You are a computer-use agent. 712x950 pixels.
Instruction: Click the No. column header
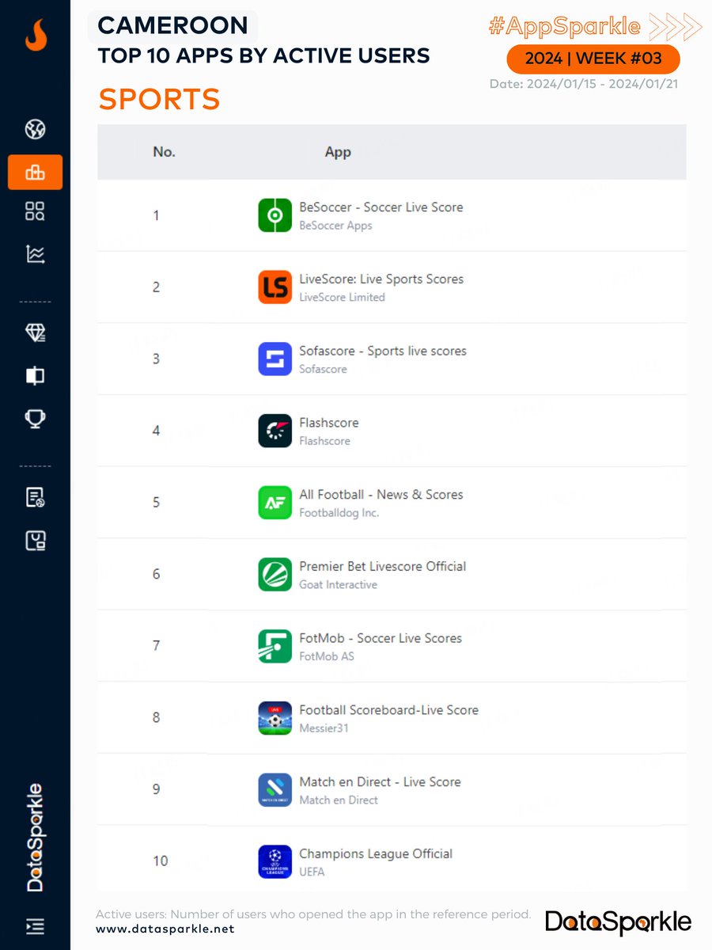(164, 152)
